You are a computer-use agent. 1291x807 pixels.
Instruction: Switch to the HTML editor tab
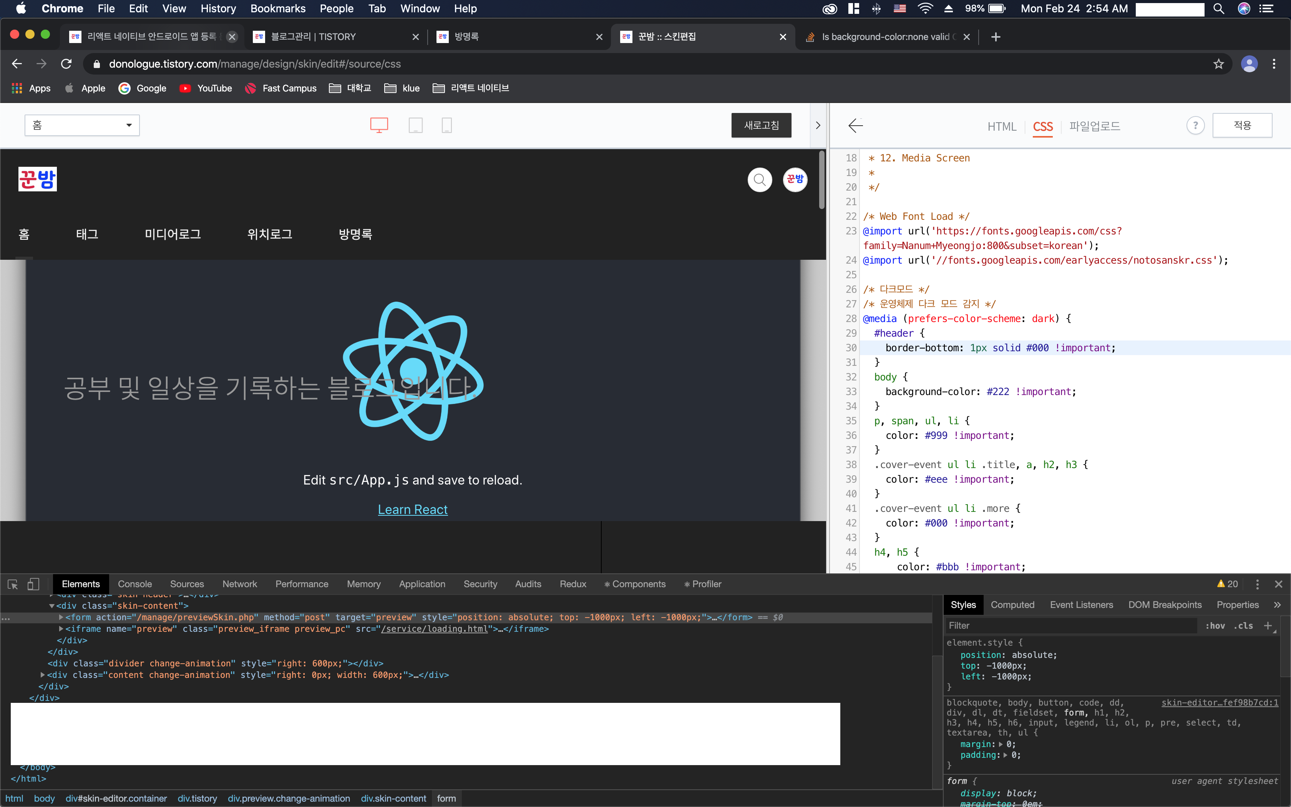pyautogui.click(x=1001, y=126)
